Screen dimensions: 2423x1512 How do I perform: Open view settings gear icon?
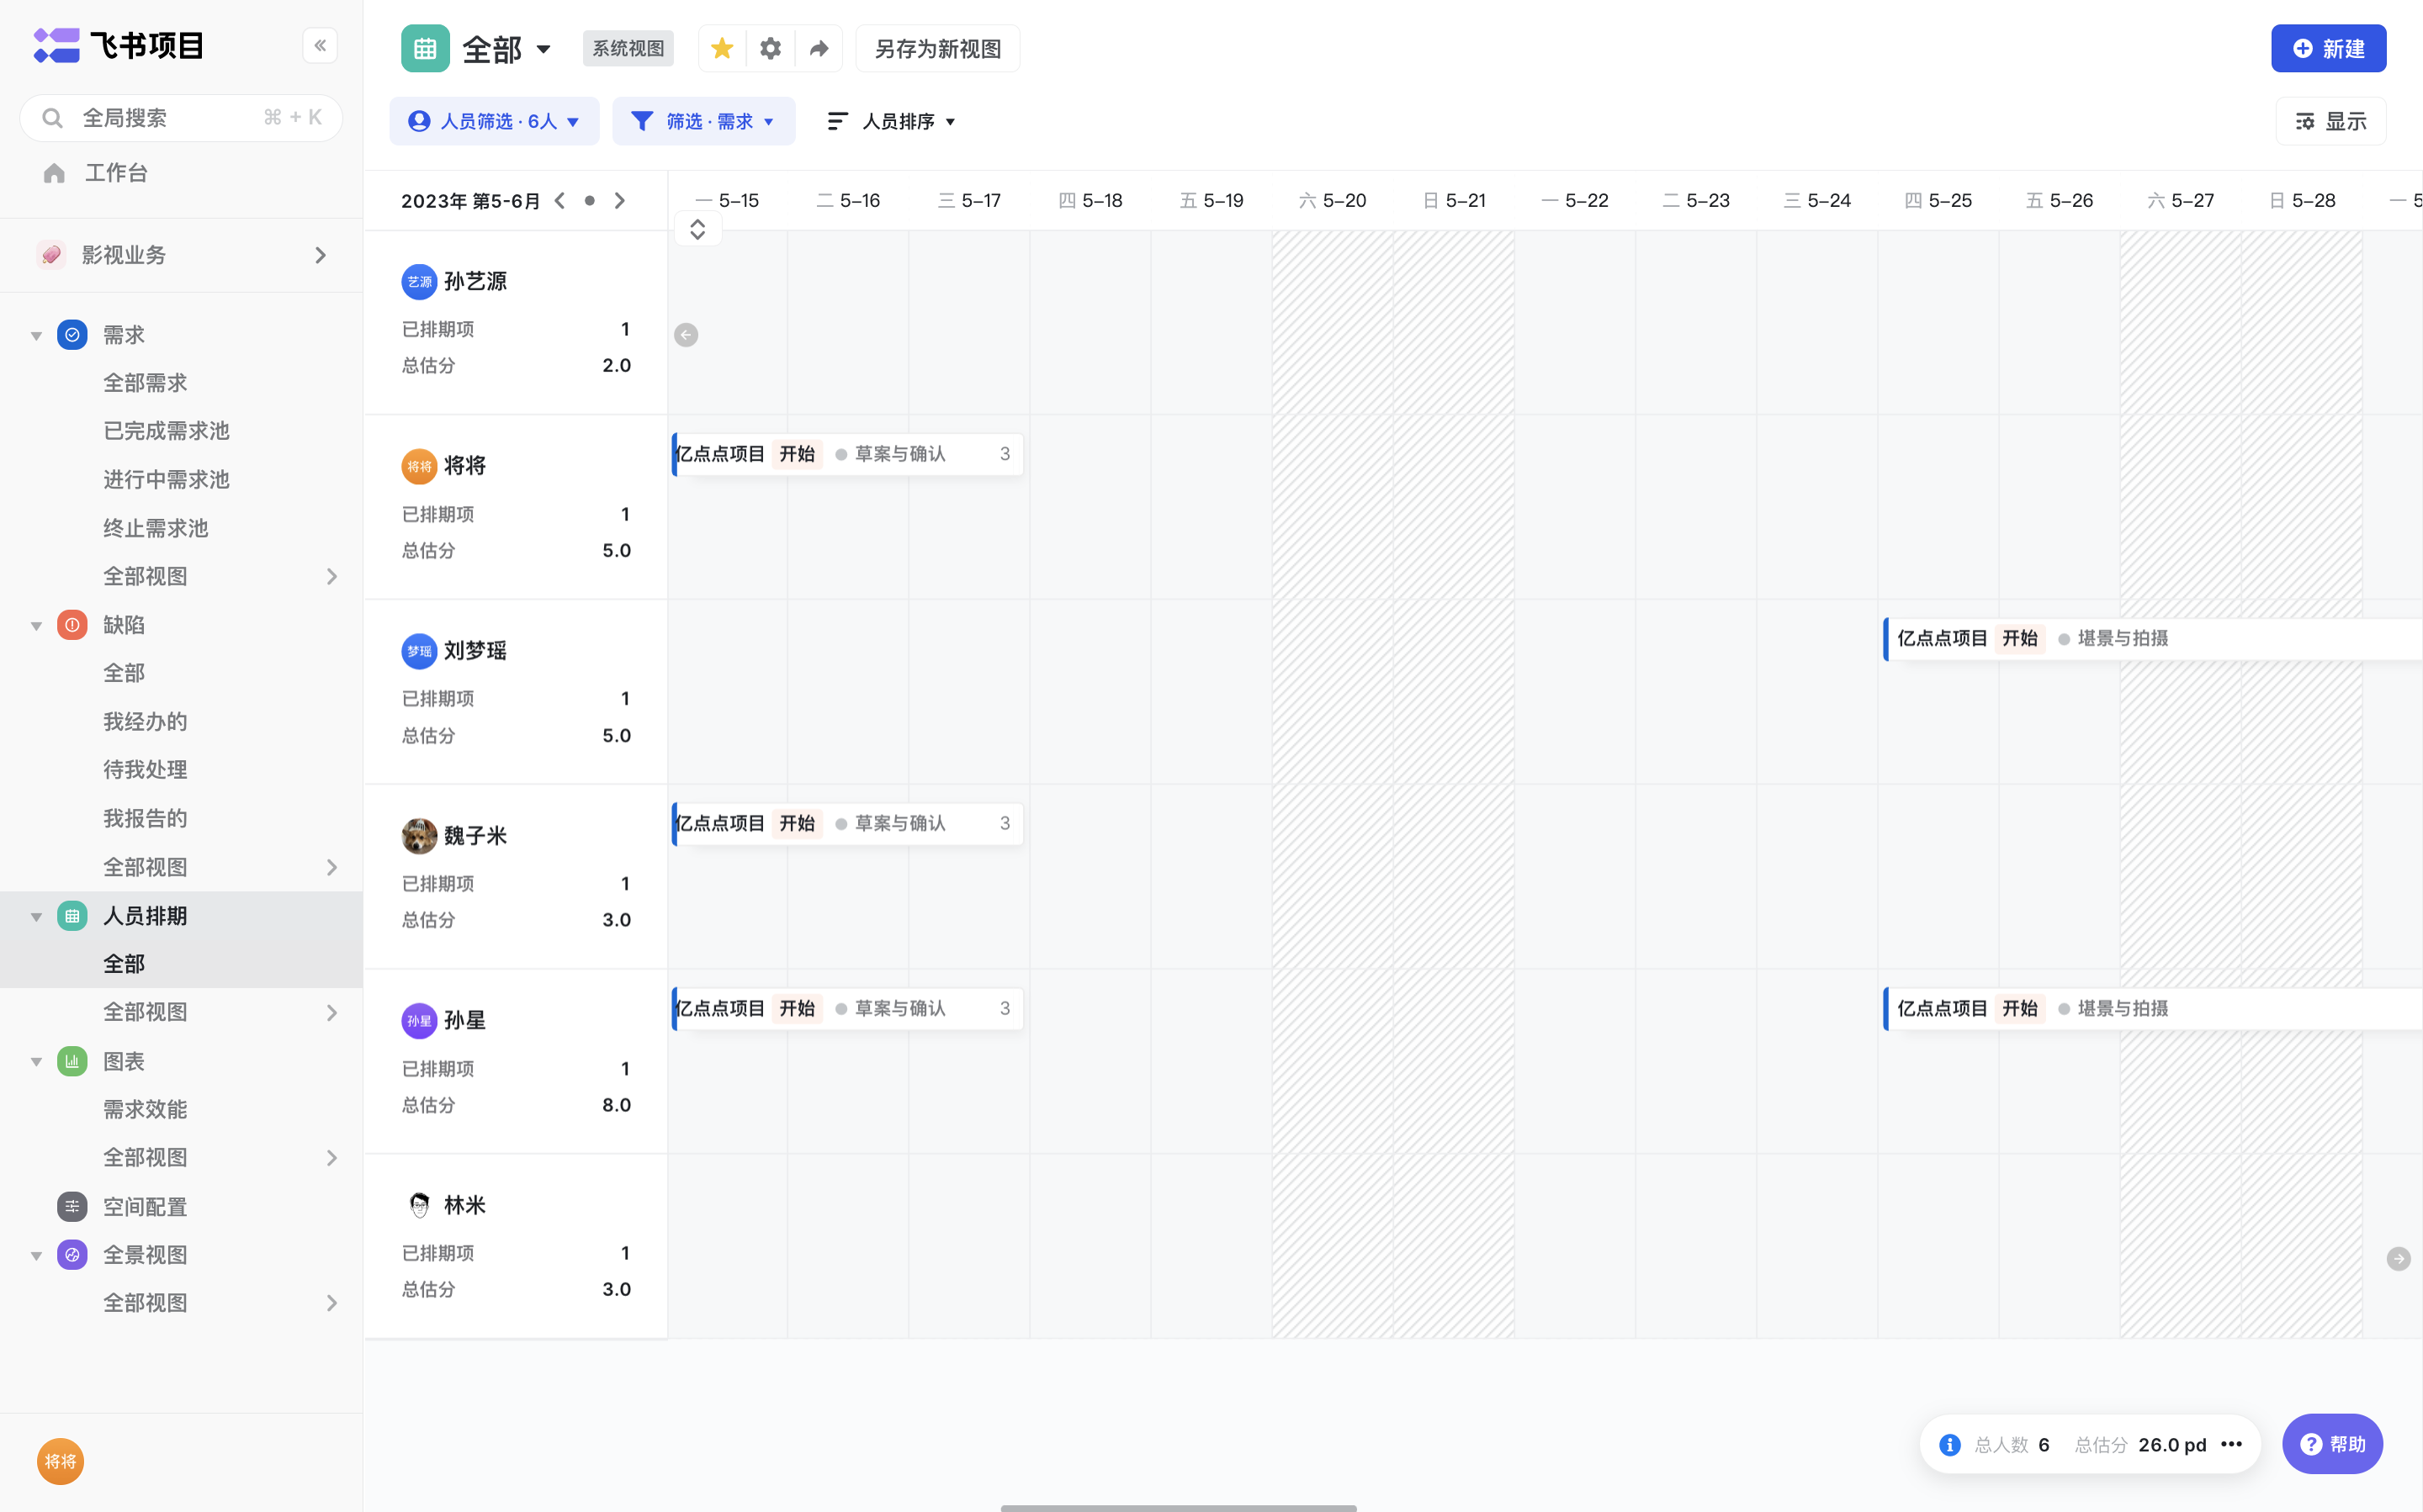(769, 48)
